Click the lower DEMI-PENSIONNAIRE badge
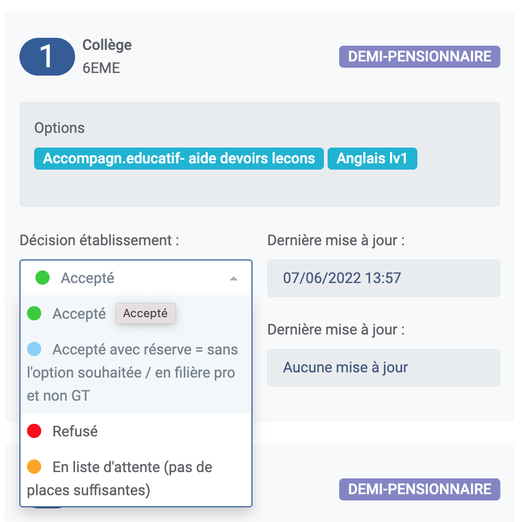525x522 pixels. 419,489
